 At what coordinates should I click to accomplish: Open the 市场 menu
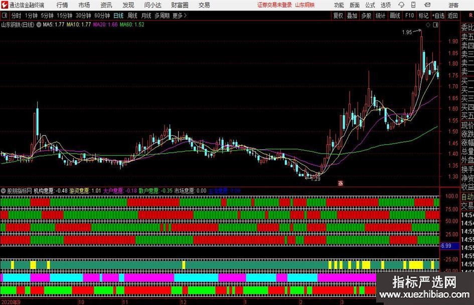(x=84, y=5)
